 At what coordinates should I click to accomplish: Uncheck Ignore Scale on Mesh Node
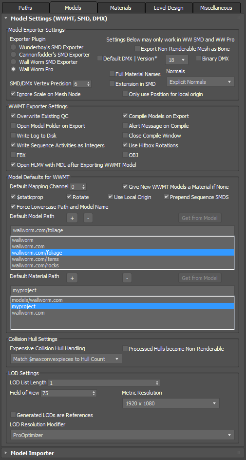point(13,94)
